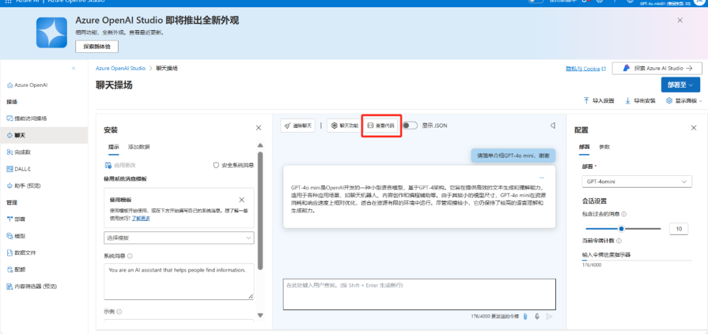Expand the 选择模板 template dropdown
This screenshot has width=708, height=334.
pos(178,239)
